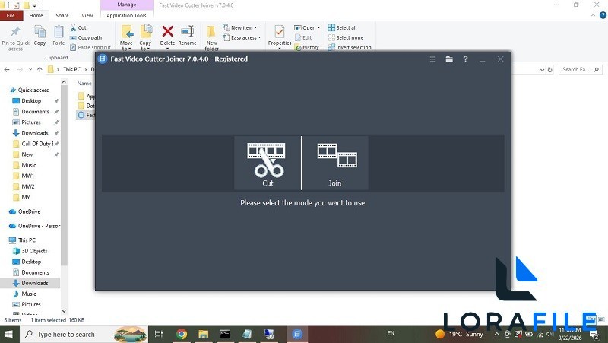Select the Cut mode with scissors icon
The width and height of the screenshot is (608, 343).
point(268,163)
